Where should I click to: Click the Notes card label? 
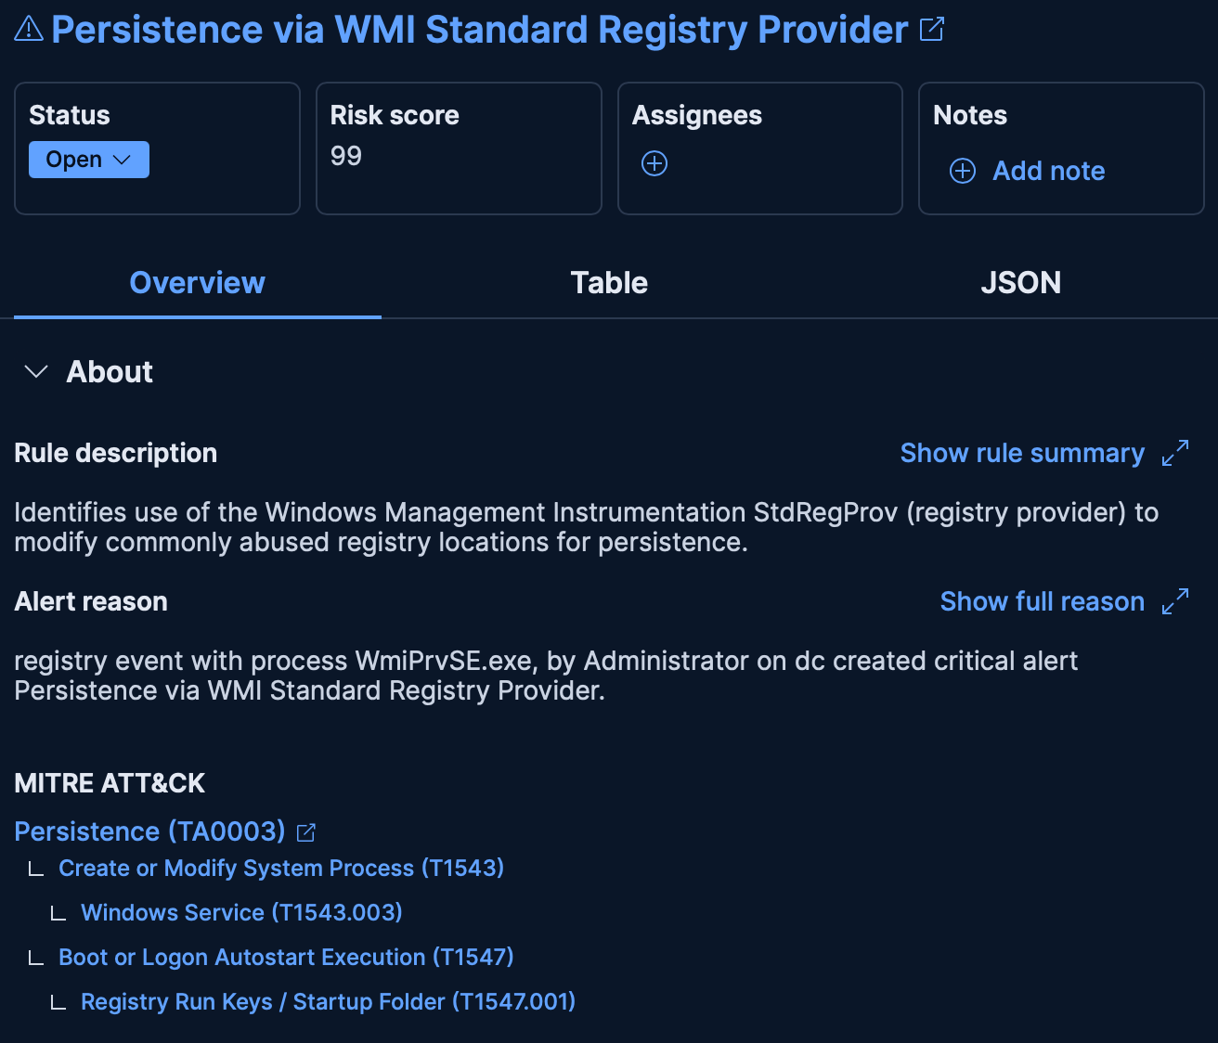(970, 115)
